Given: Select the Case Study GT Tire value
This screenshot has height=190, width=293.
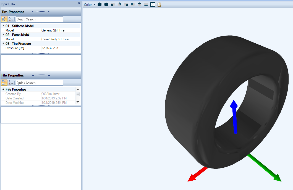Looking at the screenshot, I should pyautogui.click(x=55, y=39).
